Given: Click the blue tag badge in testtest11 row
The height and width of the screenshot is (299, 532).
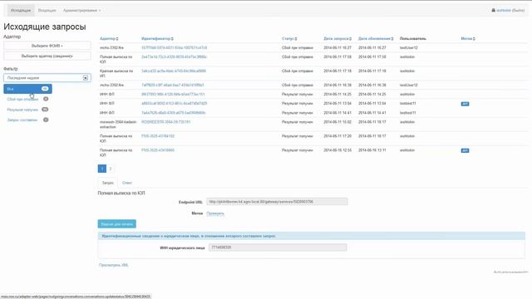Looking at the screenshot, I should [x=465, y=104].
